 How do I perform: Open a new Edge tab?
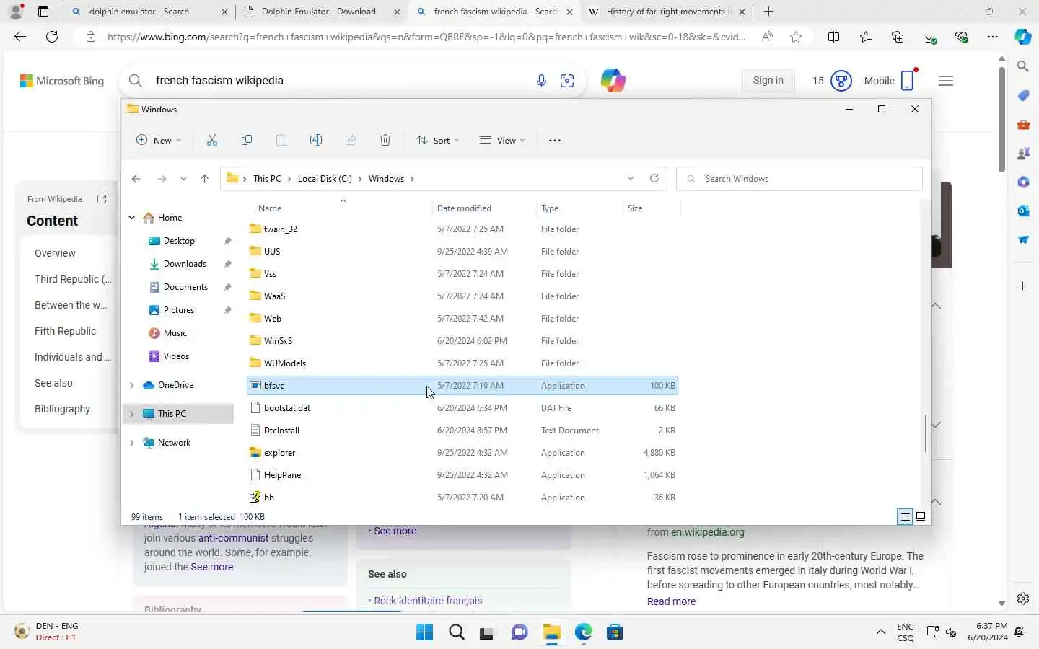tap(768, 12)
